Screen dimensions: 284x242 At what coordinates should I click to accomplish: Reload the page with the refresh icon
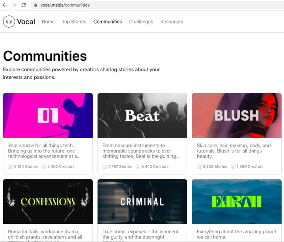click(x=24, y=5)
